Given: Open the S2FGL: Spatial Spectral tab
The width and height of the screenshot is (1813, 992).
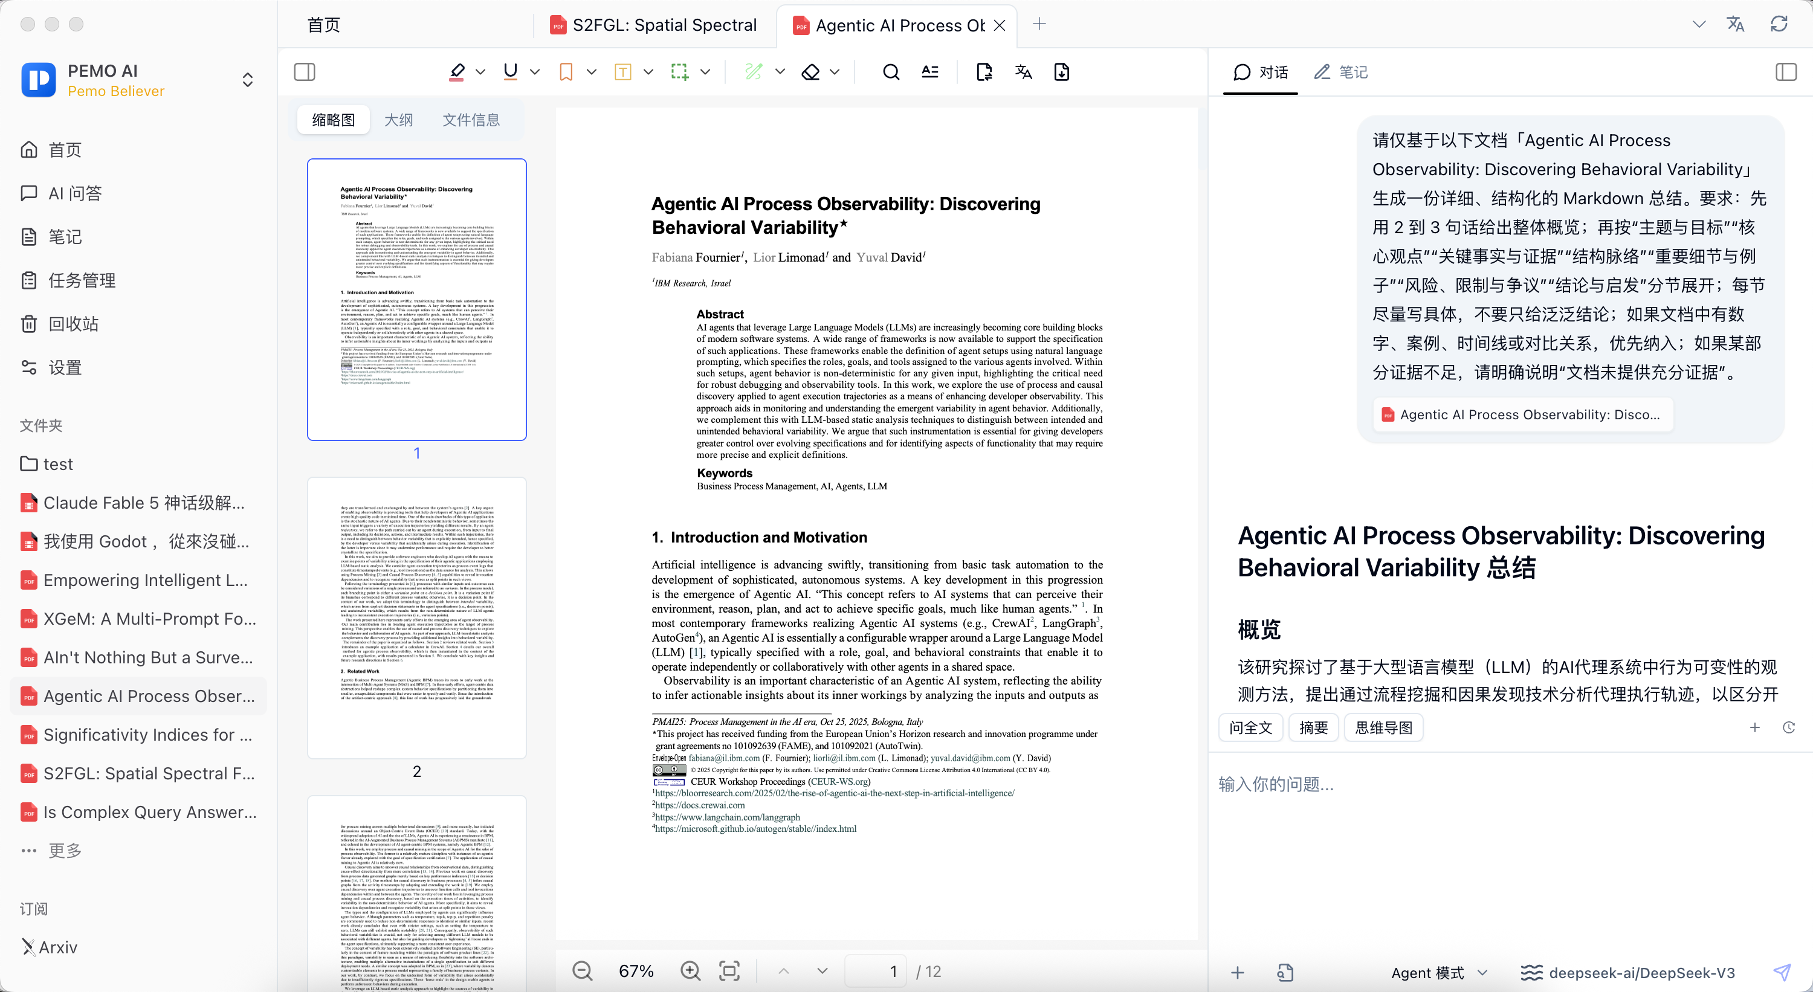Looking at the screenshot, I should point(653,25).
